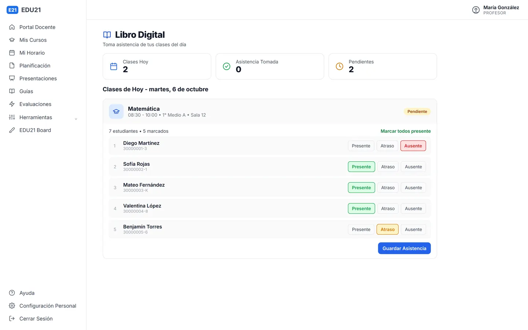
Task: Click the Matemática class cap icon
Action: tap(116, 111)
